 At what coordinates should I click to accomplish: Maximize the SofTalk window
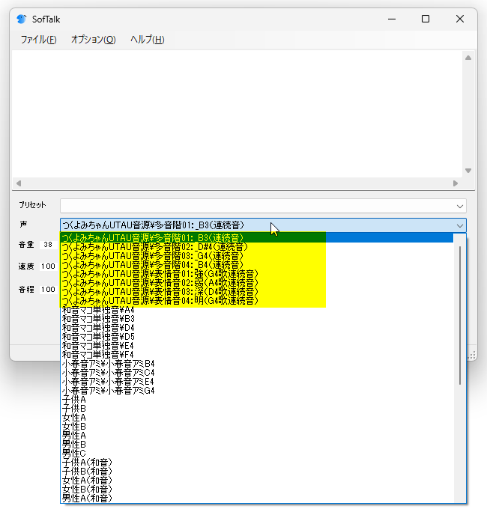click(x=426, y=19)
